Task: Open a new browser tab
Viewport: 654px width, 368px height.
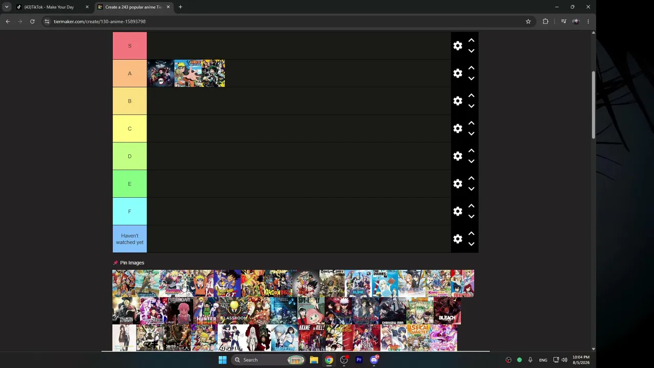Action: coord(180,7)
